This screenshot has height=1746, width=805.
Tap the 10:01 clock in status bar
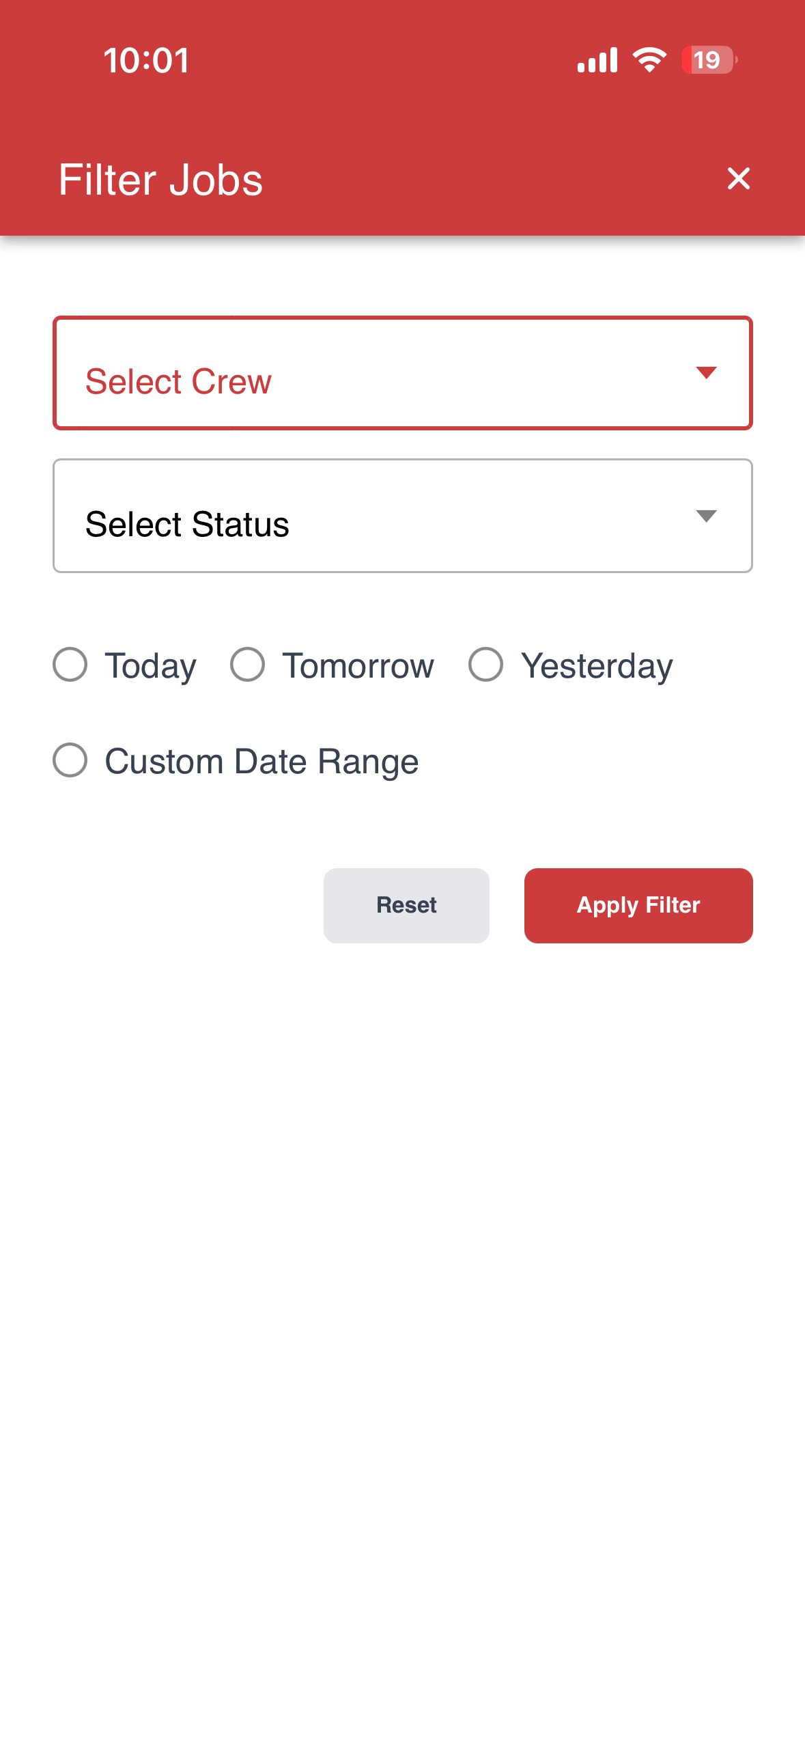point(146,60)
